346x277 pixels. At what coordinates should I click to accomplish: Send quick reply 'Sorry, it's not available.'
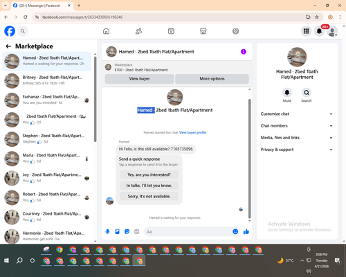149,197
